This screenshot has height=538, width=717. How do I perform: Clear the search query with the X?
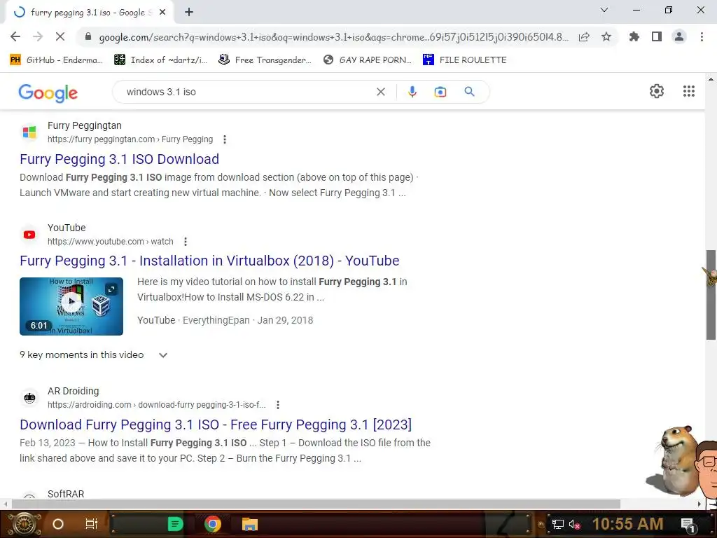380,92
